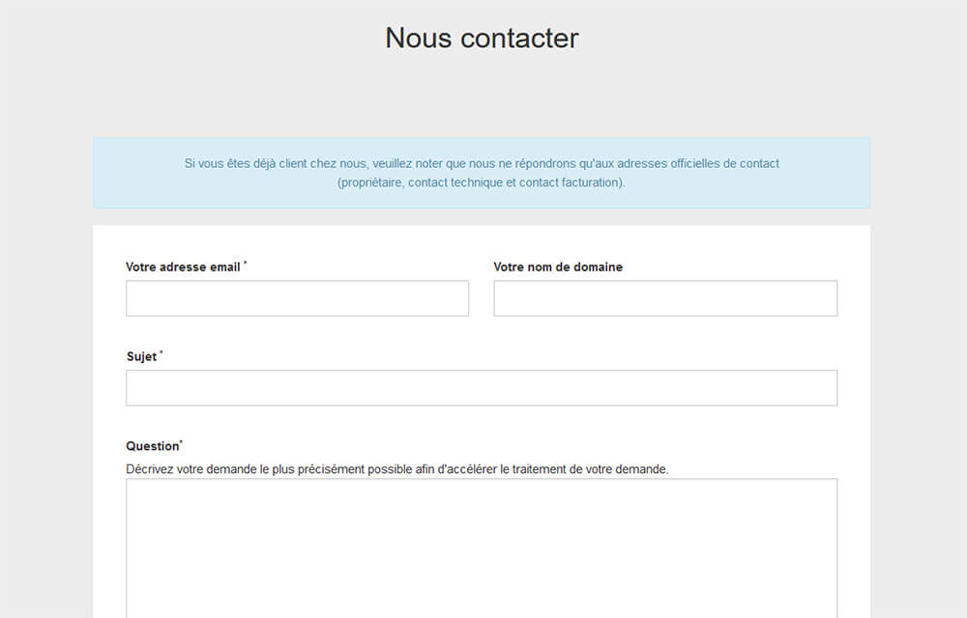Click the "Question" label
The height and width of the screenshot is (618, 967).
[152, 445]
